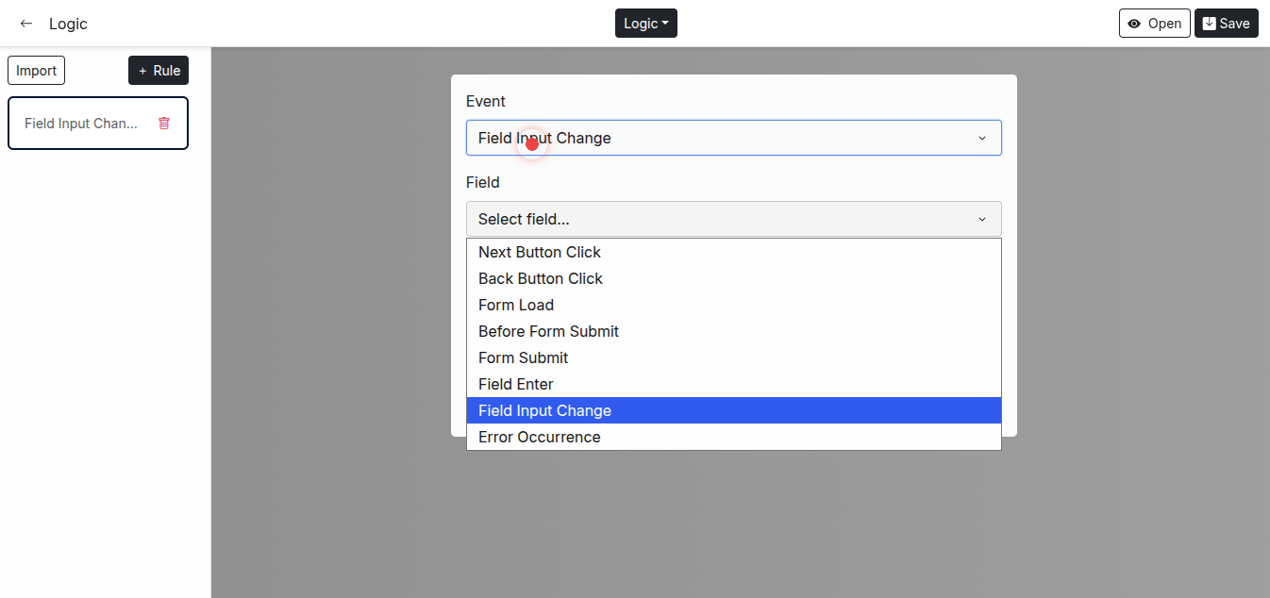
Task: Delete the Field Input Change rule
Action: tap(164, 124)
